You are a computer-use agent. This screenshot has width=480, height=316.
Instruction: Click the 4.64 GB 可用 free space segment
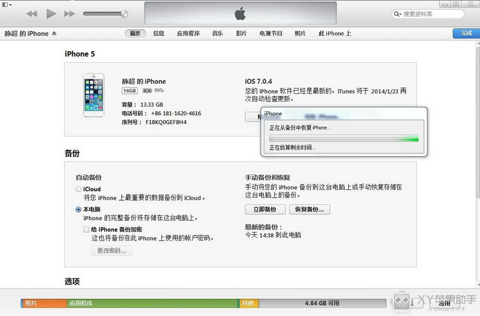(323, 303)
